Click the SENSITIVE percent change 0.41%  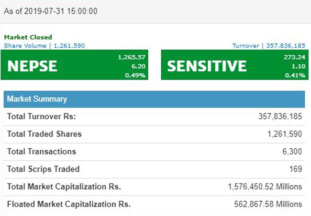[295, 75]
